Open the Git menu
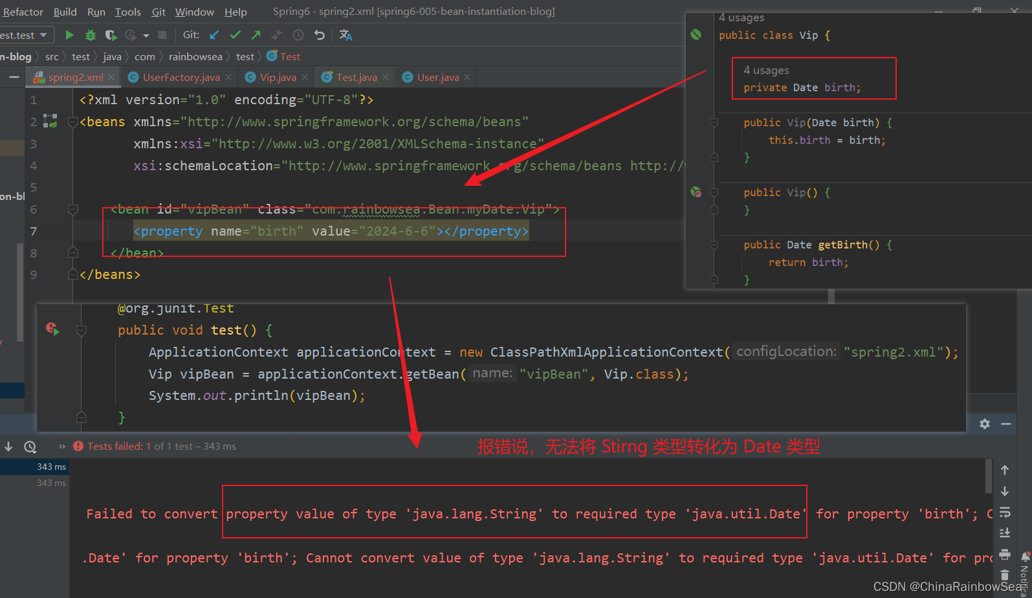The width and height of the screenshot is (1032, 598). (x=159, y=12)
